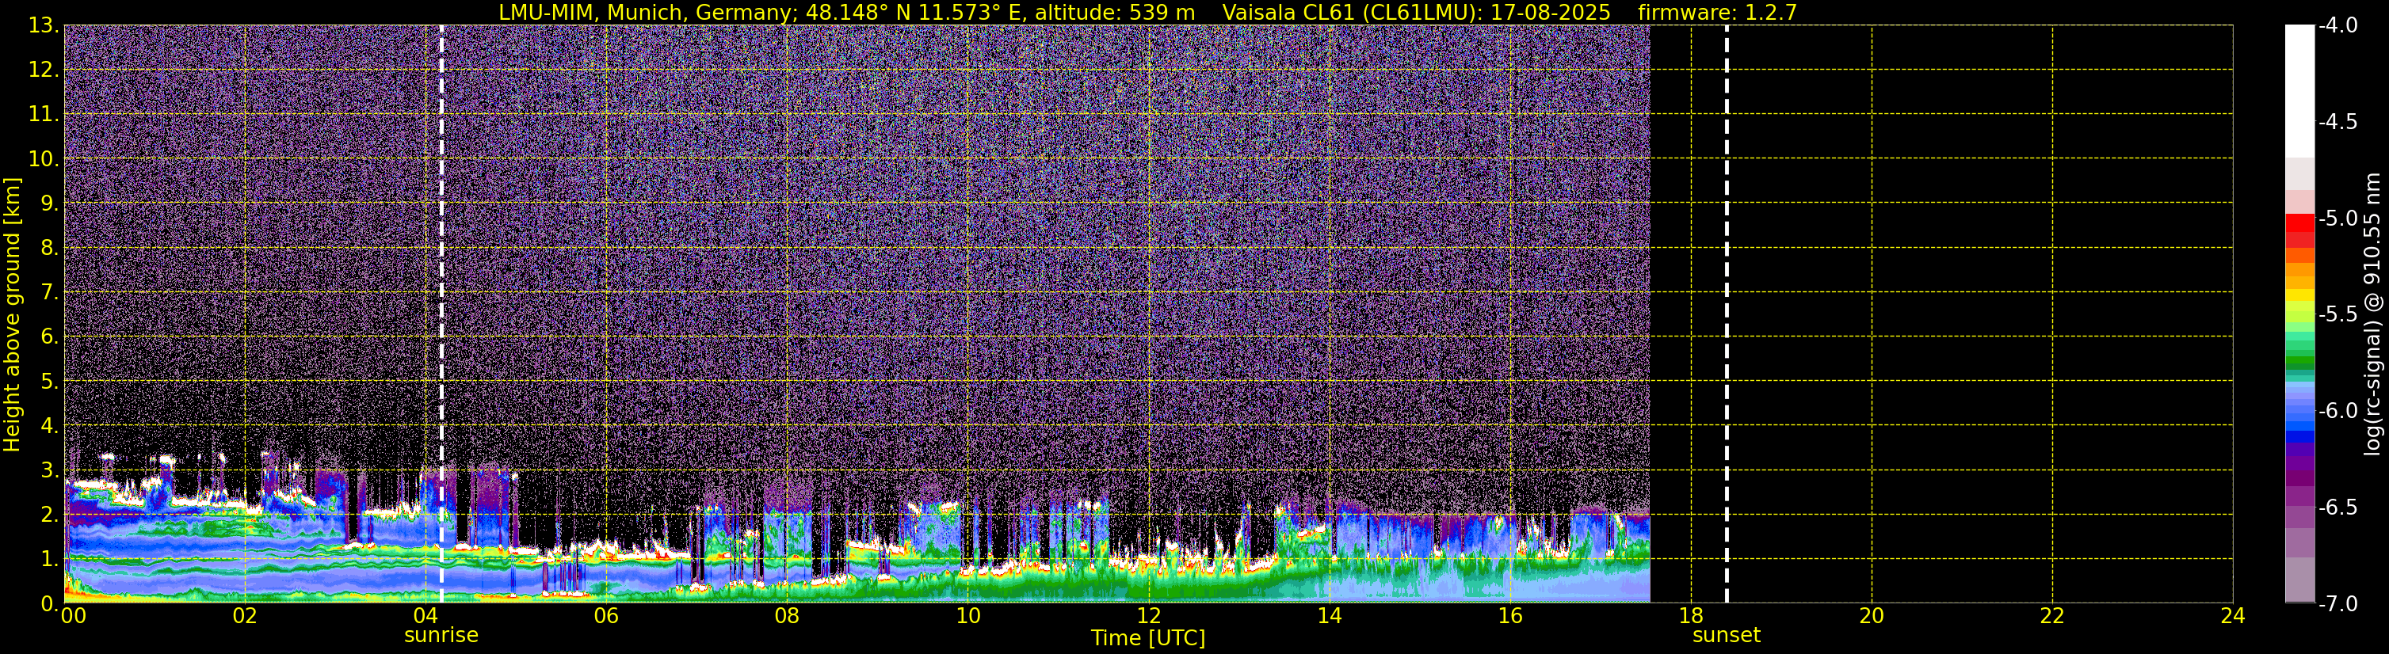Click the height tick label '11.'
Viewport: 2389px width, 654px height.
tap(44, 115)
